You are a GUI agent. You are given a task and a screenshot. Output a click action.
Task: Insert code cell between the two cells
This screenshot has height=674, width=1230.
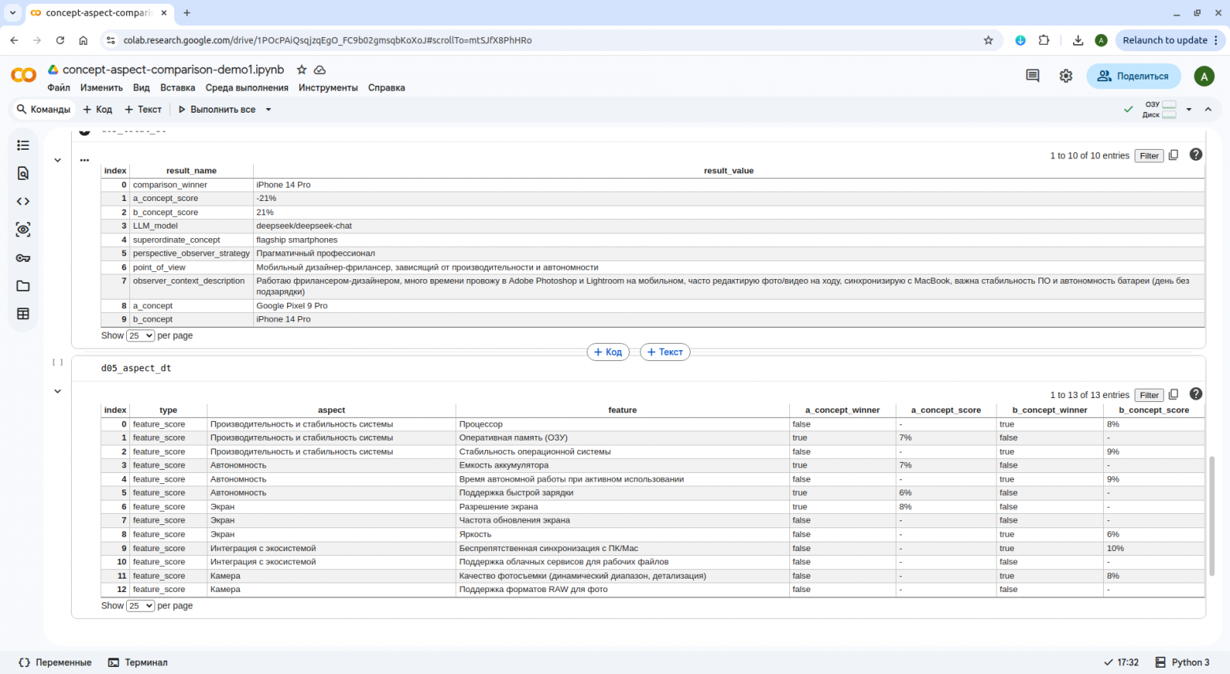coord(608,352)
